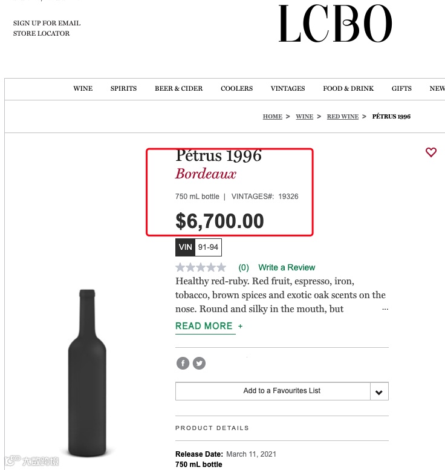Click the star rating row
Image resolution: width=445 pixels, height=470 pixels.
pyautogui.click(x=201, y=267)
